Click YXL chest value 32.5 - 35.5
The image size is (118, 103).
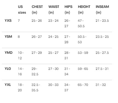(36, 88)
